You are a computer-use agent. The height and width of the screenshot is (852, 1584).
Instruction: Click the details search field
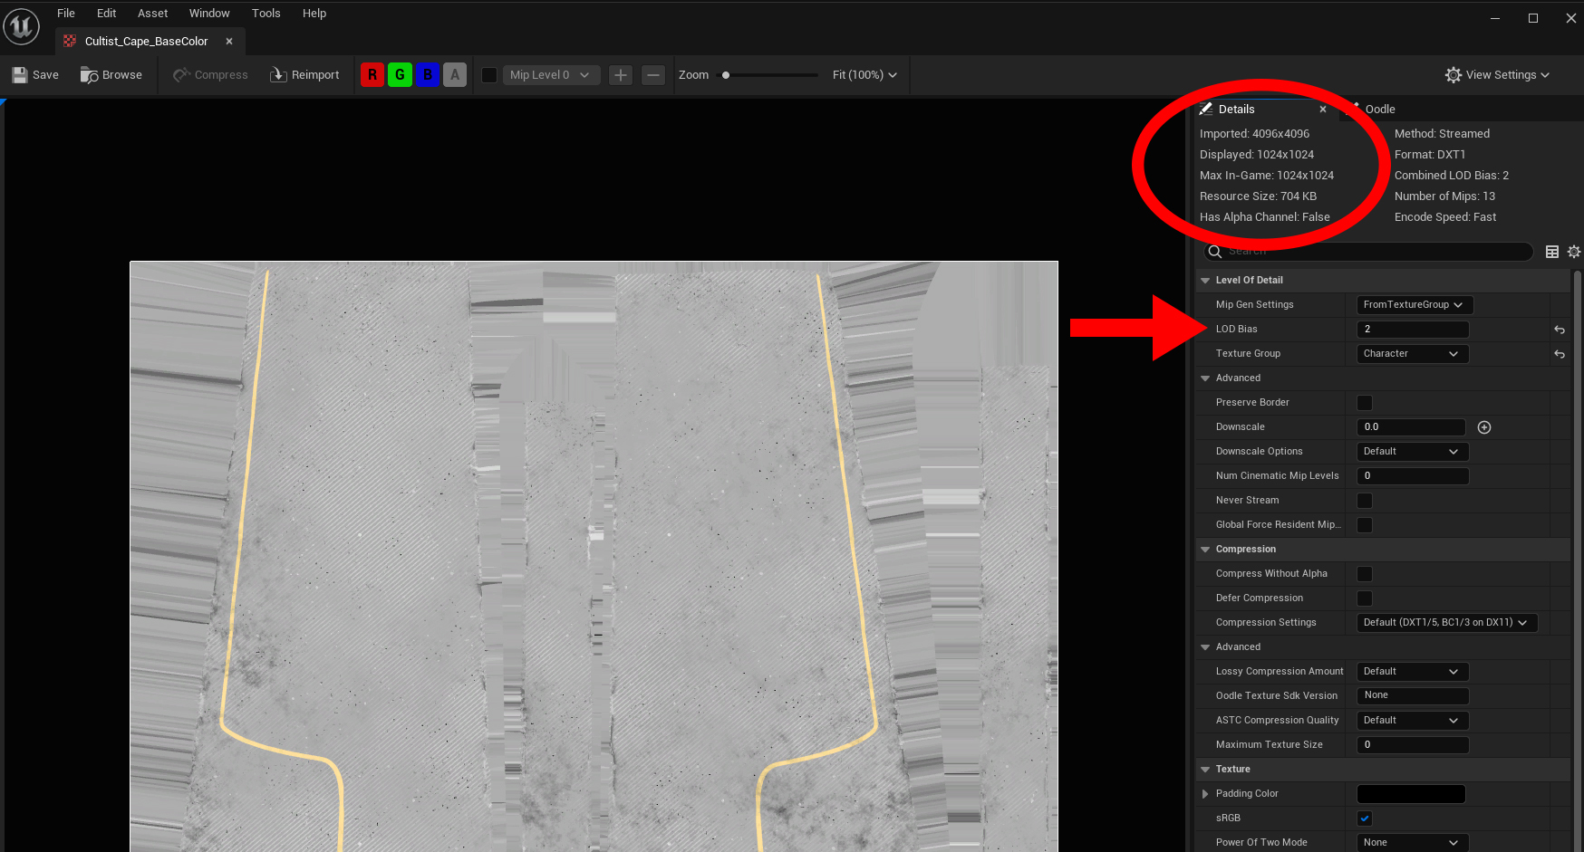(1368, 252)
